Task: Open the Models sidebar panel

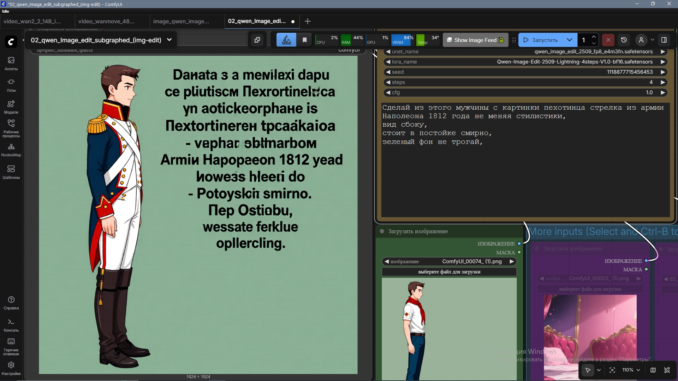Action: tap(11, 107)
